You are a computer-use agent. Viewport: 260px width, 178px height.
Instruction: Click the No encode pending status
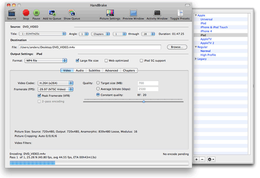point(175,154)
